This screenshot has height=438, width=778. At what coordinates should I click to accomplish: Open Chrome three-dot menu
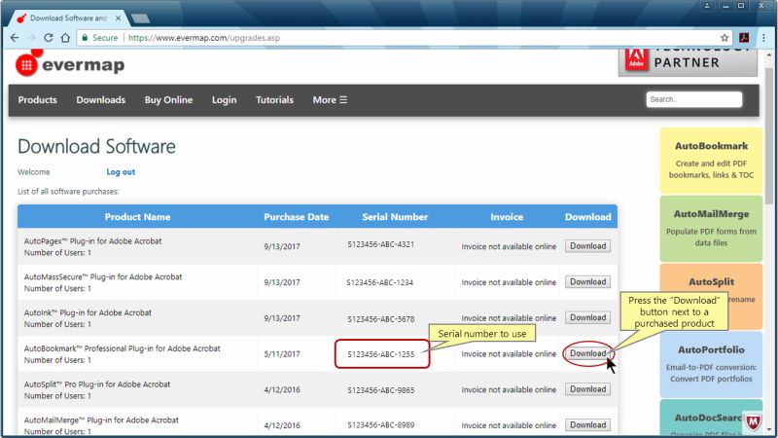pyautogui.click(x=763, y=38)
